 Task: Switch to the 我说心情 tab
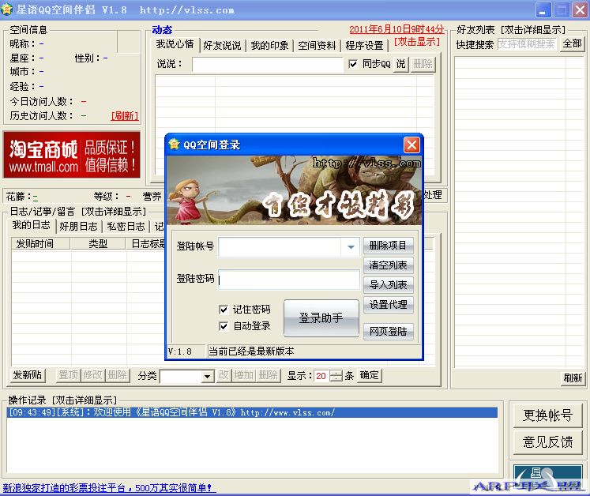point(175,44)
